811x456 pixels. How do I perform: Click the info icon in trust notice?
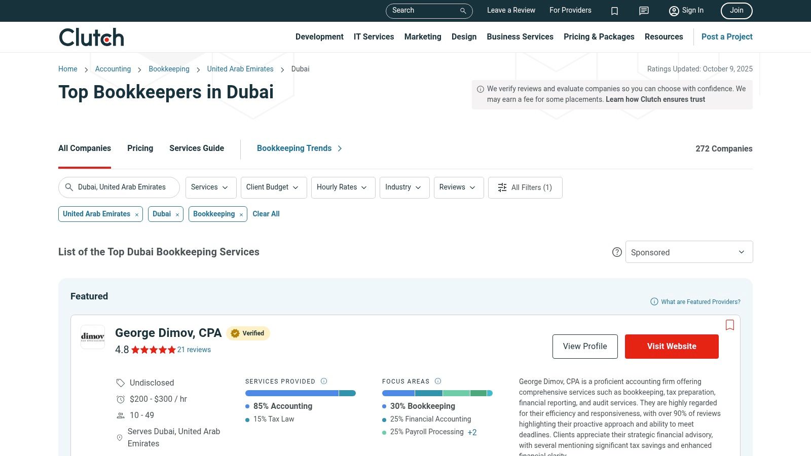click(x=481, y=89)
